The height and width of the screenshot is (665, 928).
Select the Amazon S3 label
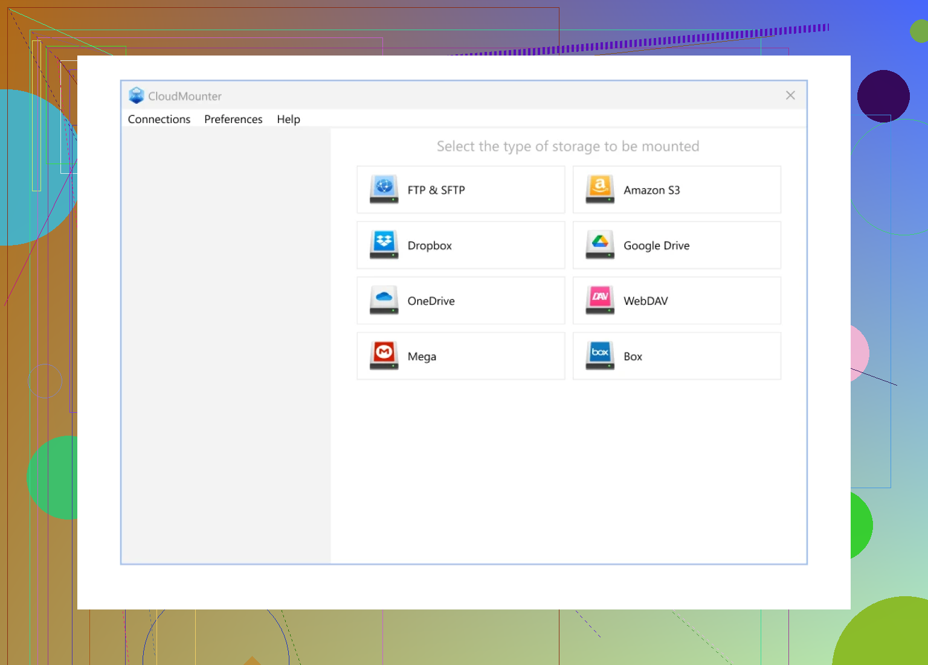652,190
